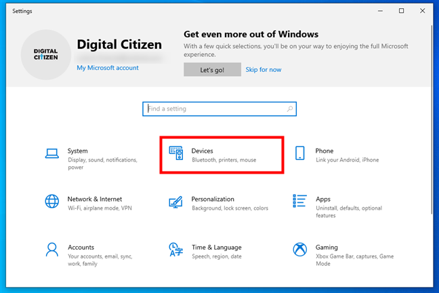Open the Gaming Xbox icon

click(300, 250)
